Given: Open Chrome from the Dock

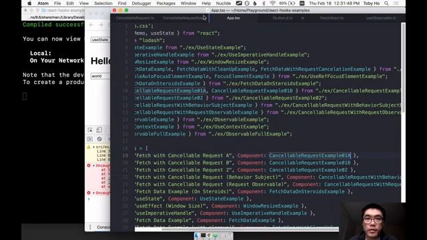Looking at the screenshot, I should coord(209,235).
